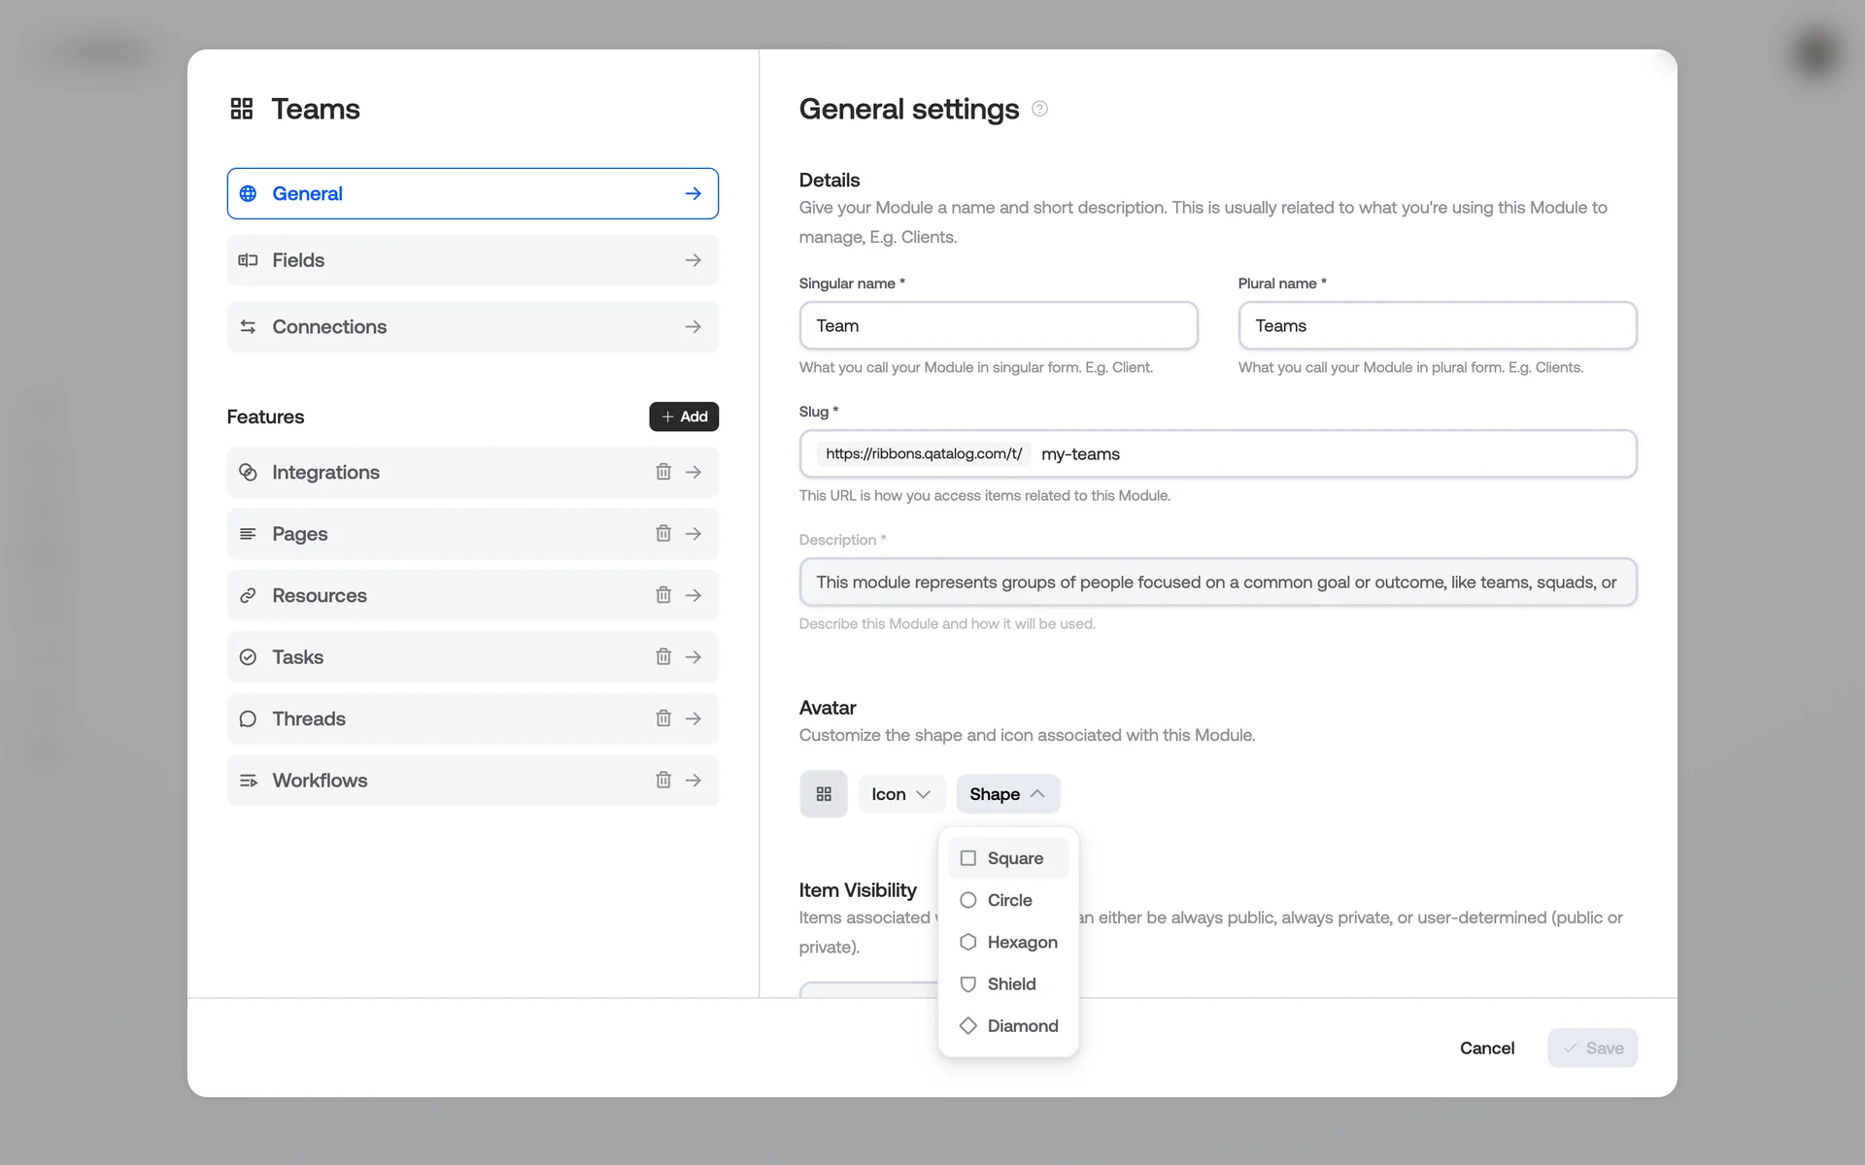This screenshot has height=1165, width=1865.
Task: Open the Fields settings tab
Action: coord(472,260)
